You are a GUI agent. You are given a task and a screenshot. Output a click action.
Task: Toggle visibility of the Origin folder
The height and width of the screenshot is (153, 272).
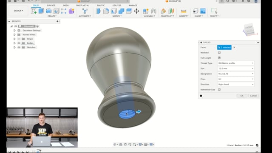19,39
